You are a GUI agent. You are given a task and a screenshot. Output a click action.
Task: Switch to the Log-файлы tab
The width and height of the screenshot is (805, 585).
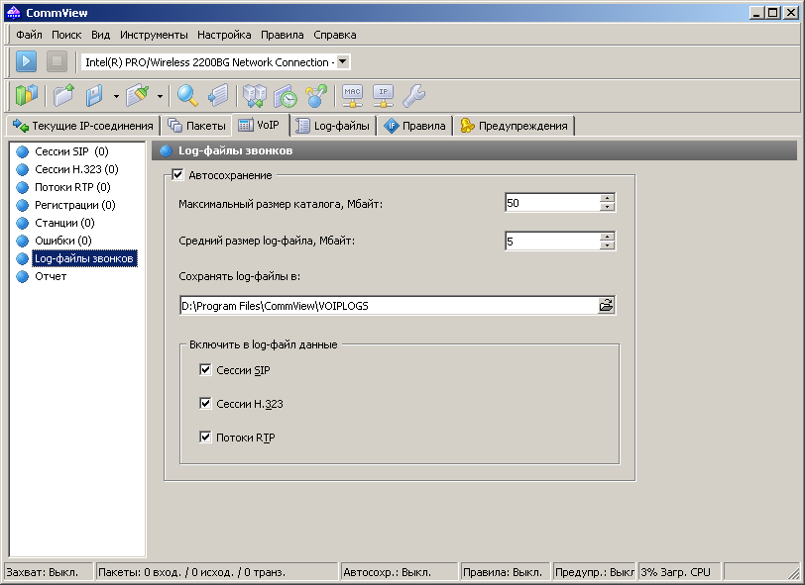pyautogui.click(x=333, y=126)
